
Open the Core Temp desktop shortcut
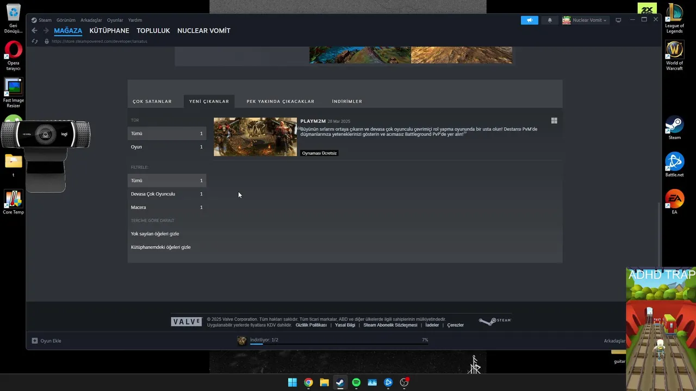[13, 202]
